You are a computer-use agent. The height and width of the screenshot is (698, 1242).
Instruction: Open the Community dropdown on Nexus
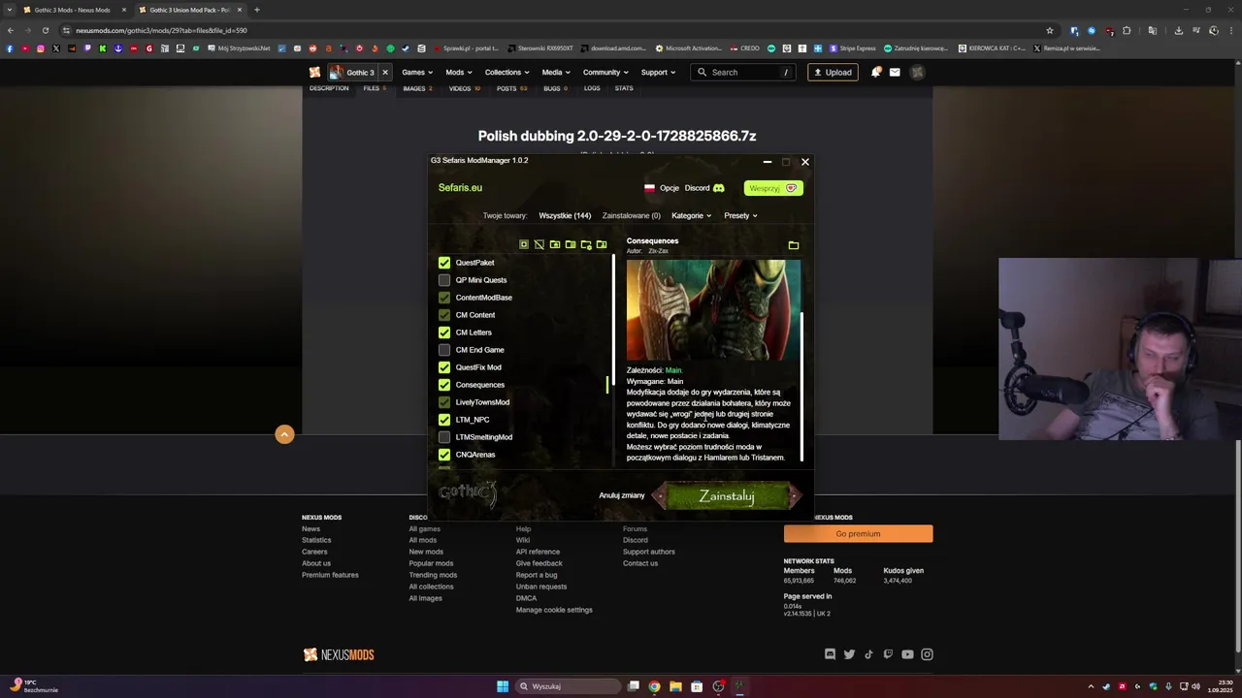click(605, 72)
